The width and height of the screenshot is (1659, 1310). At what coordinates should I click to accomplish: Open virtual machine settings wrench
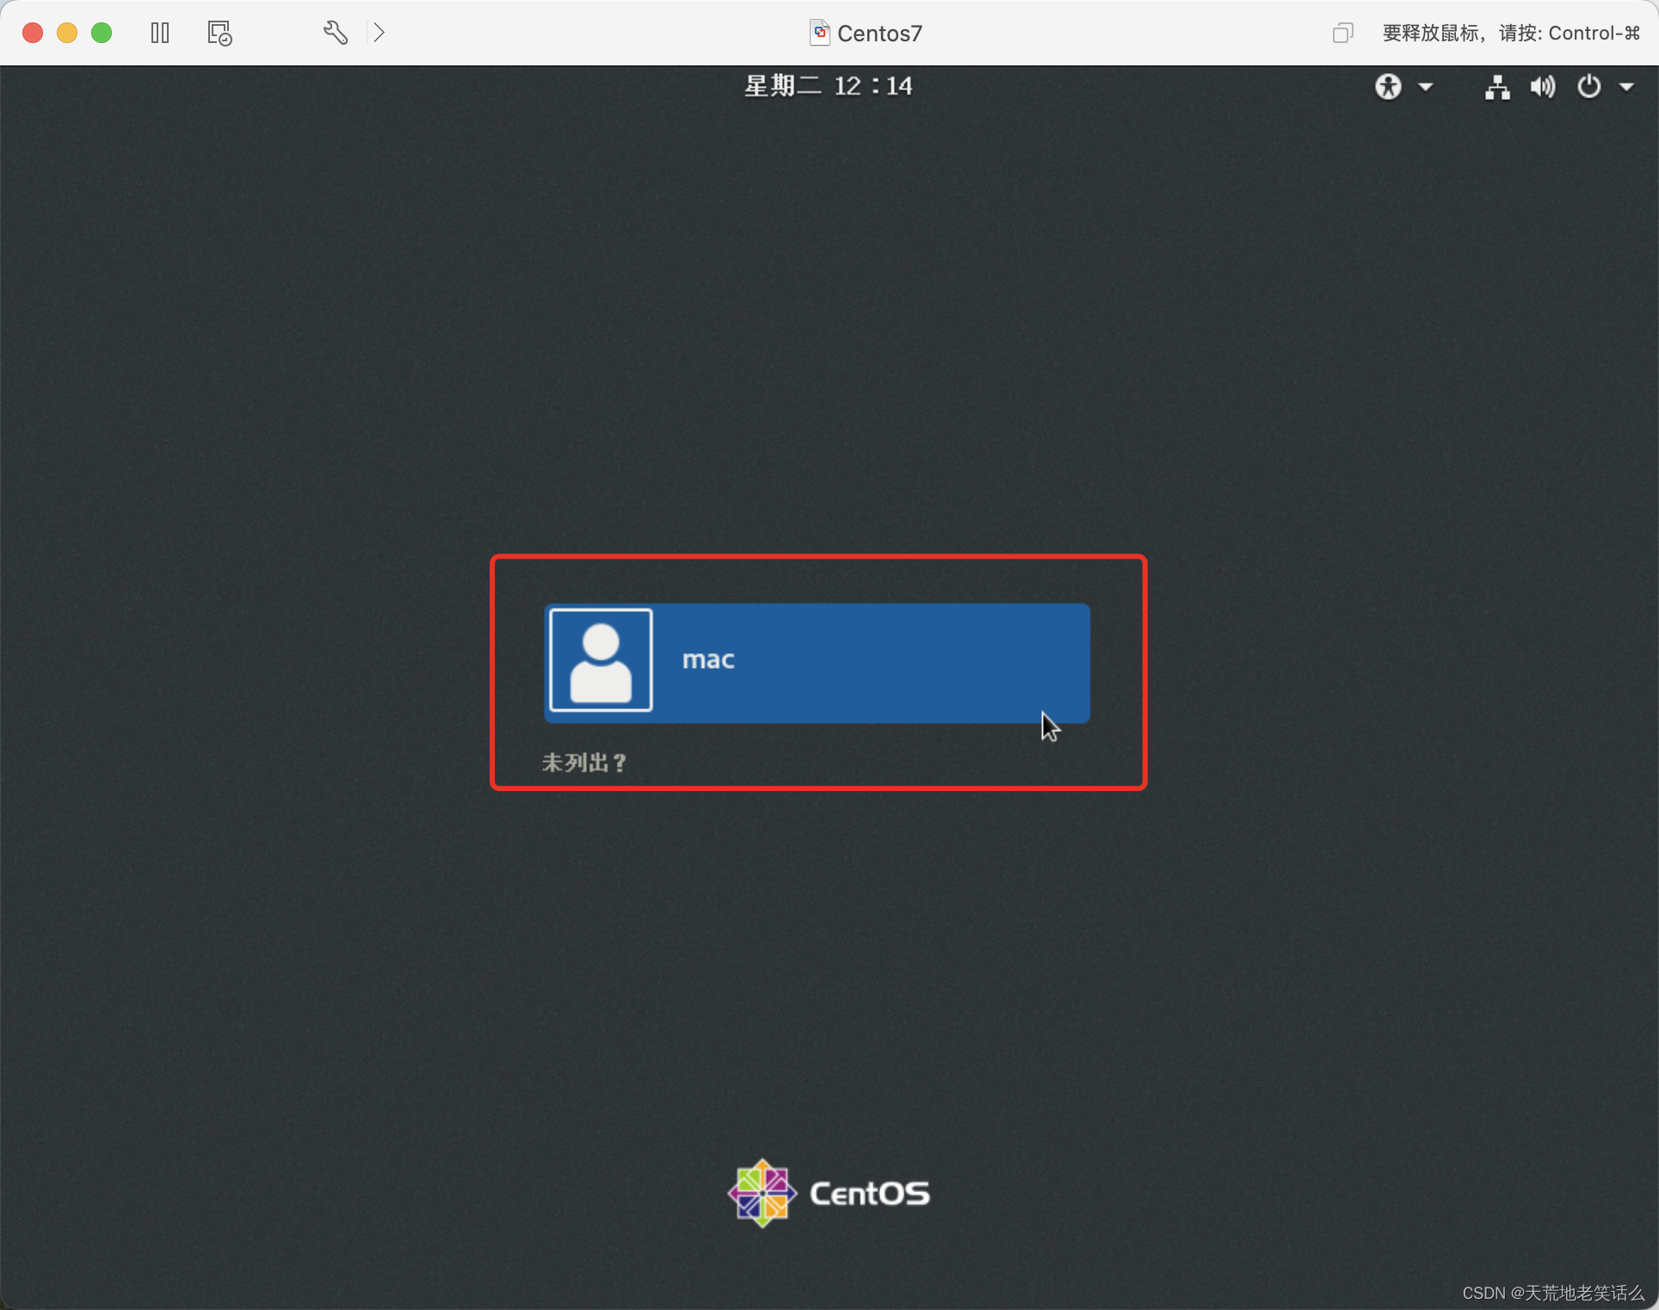click(335, 34)
